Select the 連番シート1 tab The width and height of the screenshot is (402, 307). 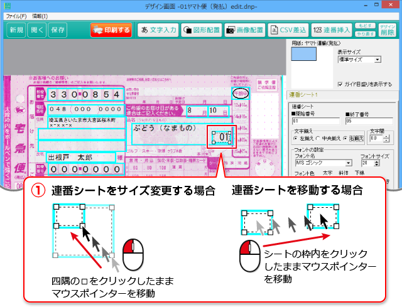pos(303,95)
